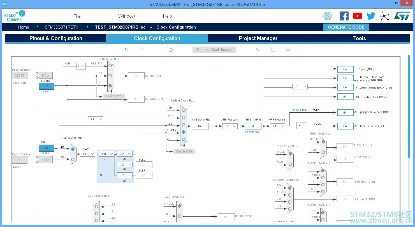Click the HSE input frequency field showing 8

[20, 160]
